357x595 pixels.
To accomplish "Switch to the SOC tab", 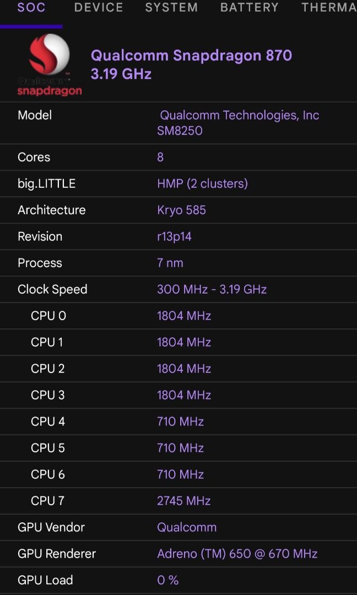I will [31, 8].
